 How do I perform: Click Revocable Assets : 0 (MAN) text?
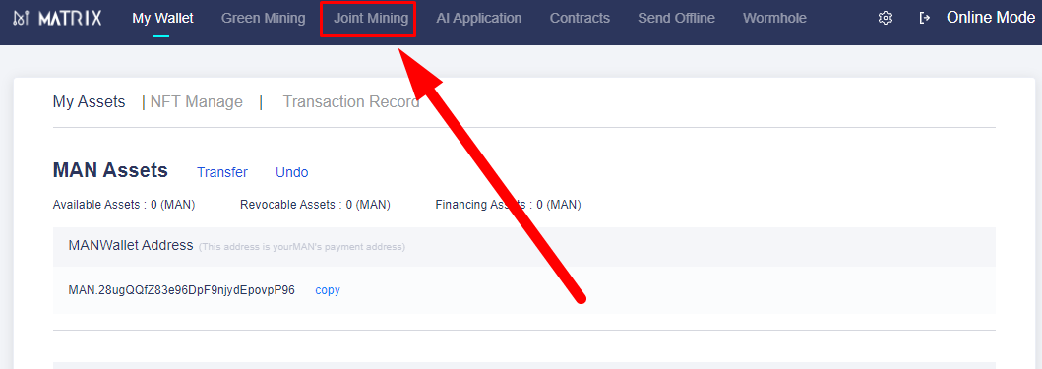315,205
